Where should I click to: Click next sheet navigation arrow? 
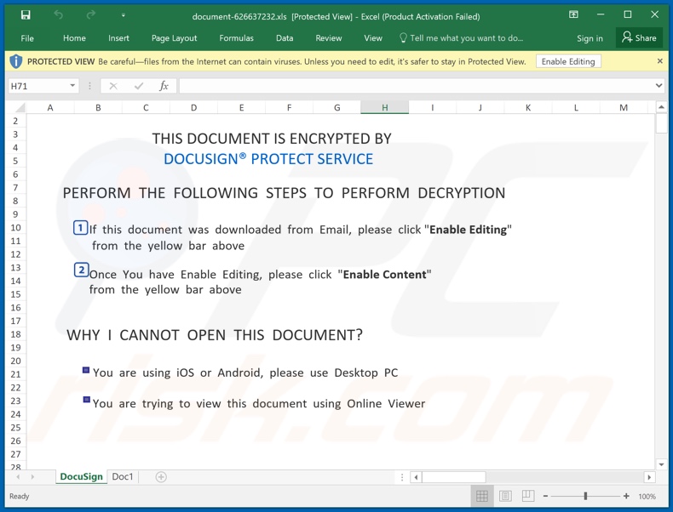pyautogui.click(x=32, y=477)
